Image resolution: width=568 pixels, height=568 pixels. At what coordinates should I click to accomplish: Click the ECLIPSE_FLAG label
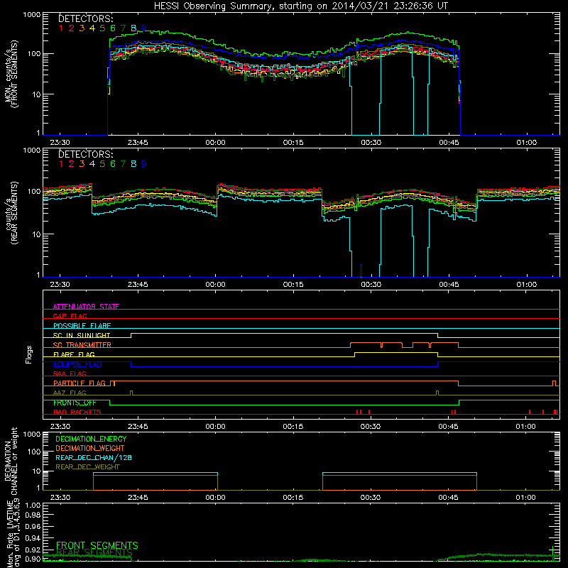[77, 364]
